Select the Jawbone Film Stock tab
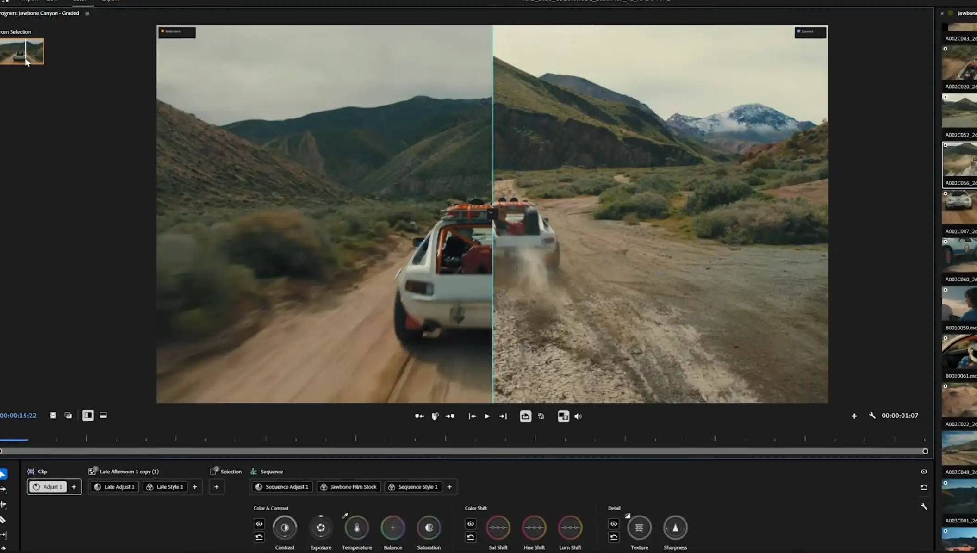 coord(349,487)
